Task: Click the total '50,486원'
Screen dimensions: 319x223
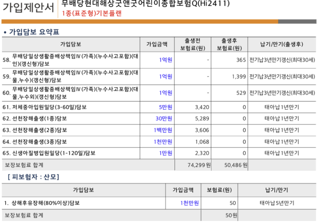Action: (236, 165)
